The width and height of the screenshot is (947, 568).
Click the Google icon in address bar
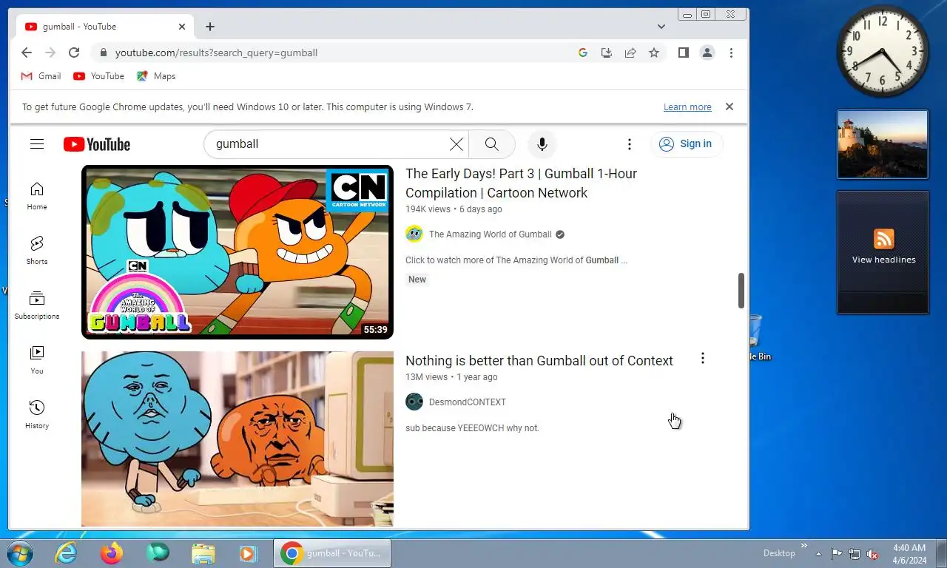583,53
